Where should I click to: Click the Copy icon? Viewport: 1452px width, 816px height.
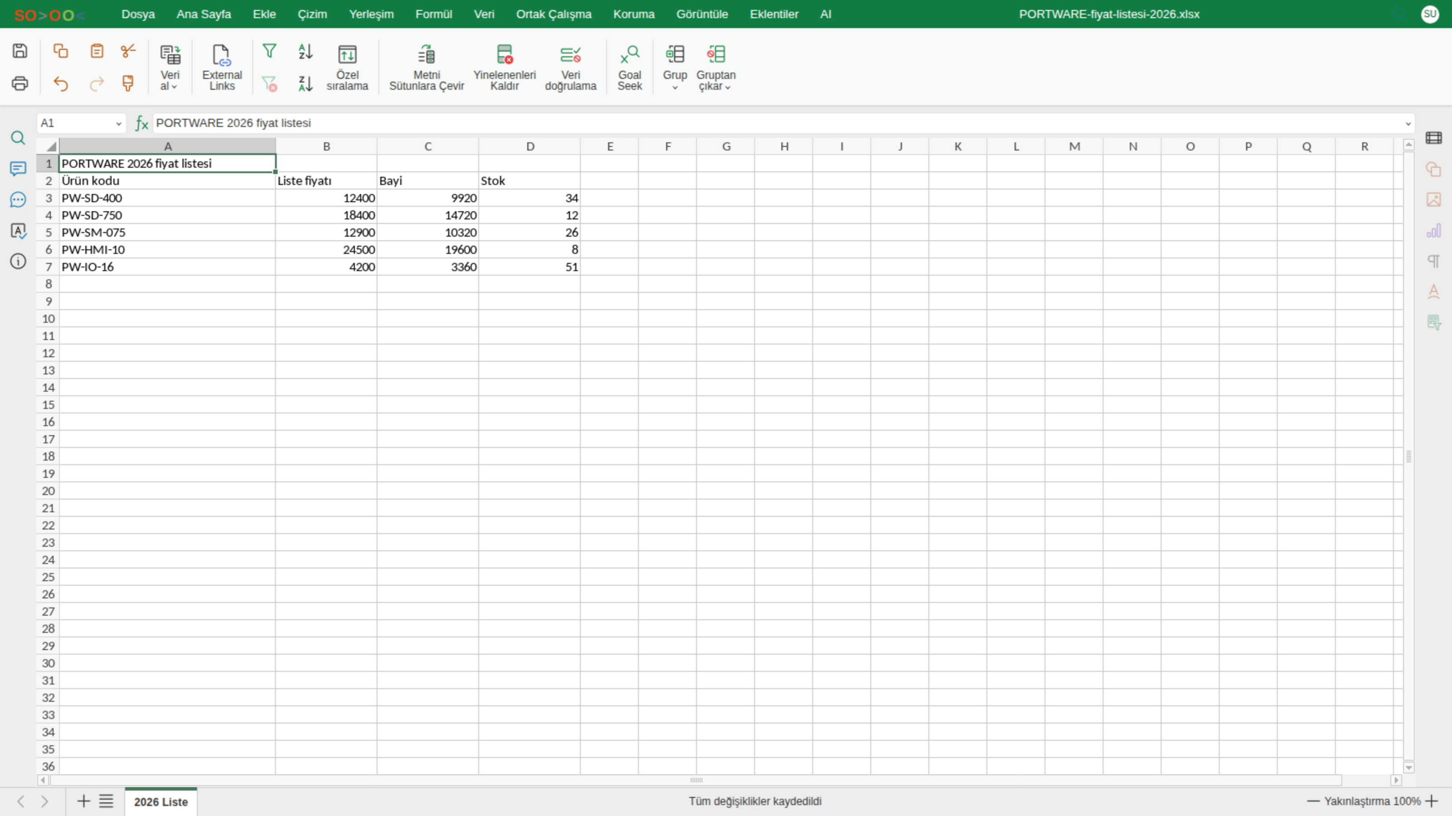[x=60, y=51]
